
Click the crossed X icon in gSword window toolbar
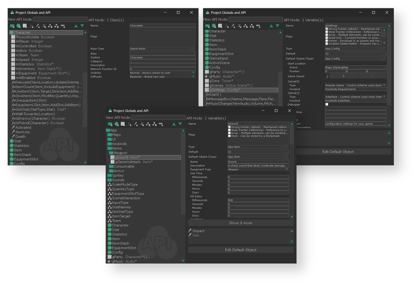pyautogui.click(x=142, y=124)
